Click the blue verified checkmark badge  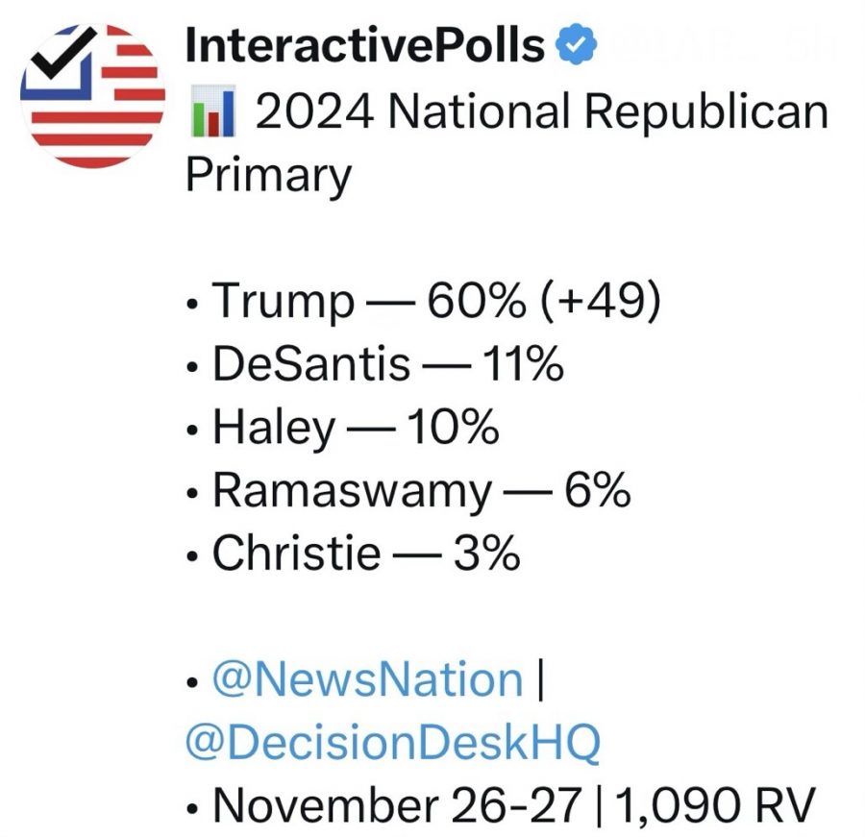coord(580,45)
